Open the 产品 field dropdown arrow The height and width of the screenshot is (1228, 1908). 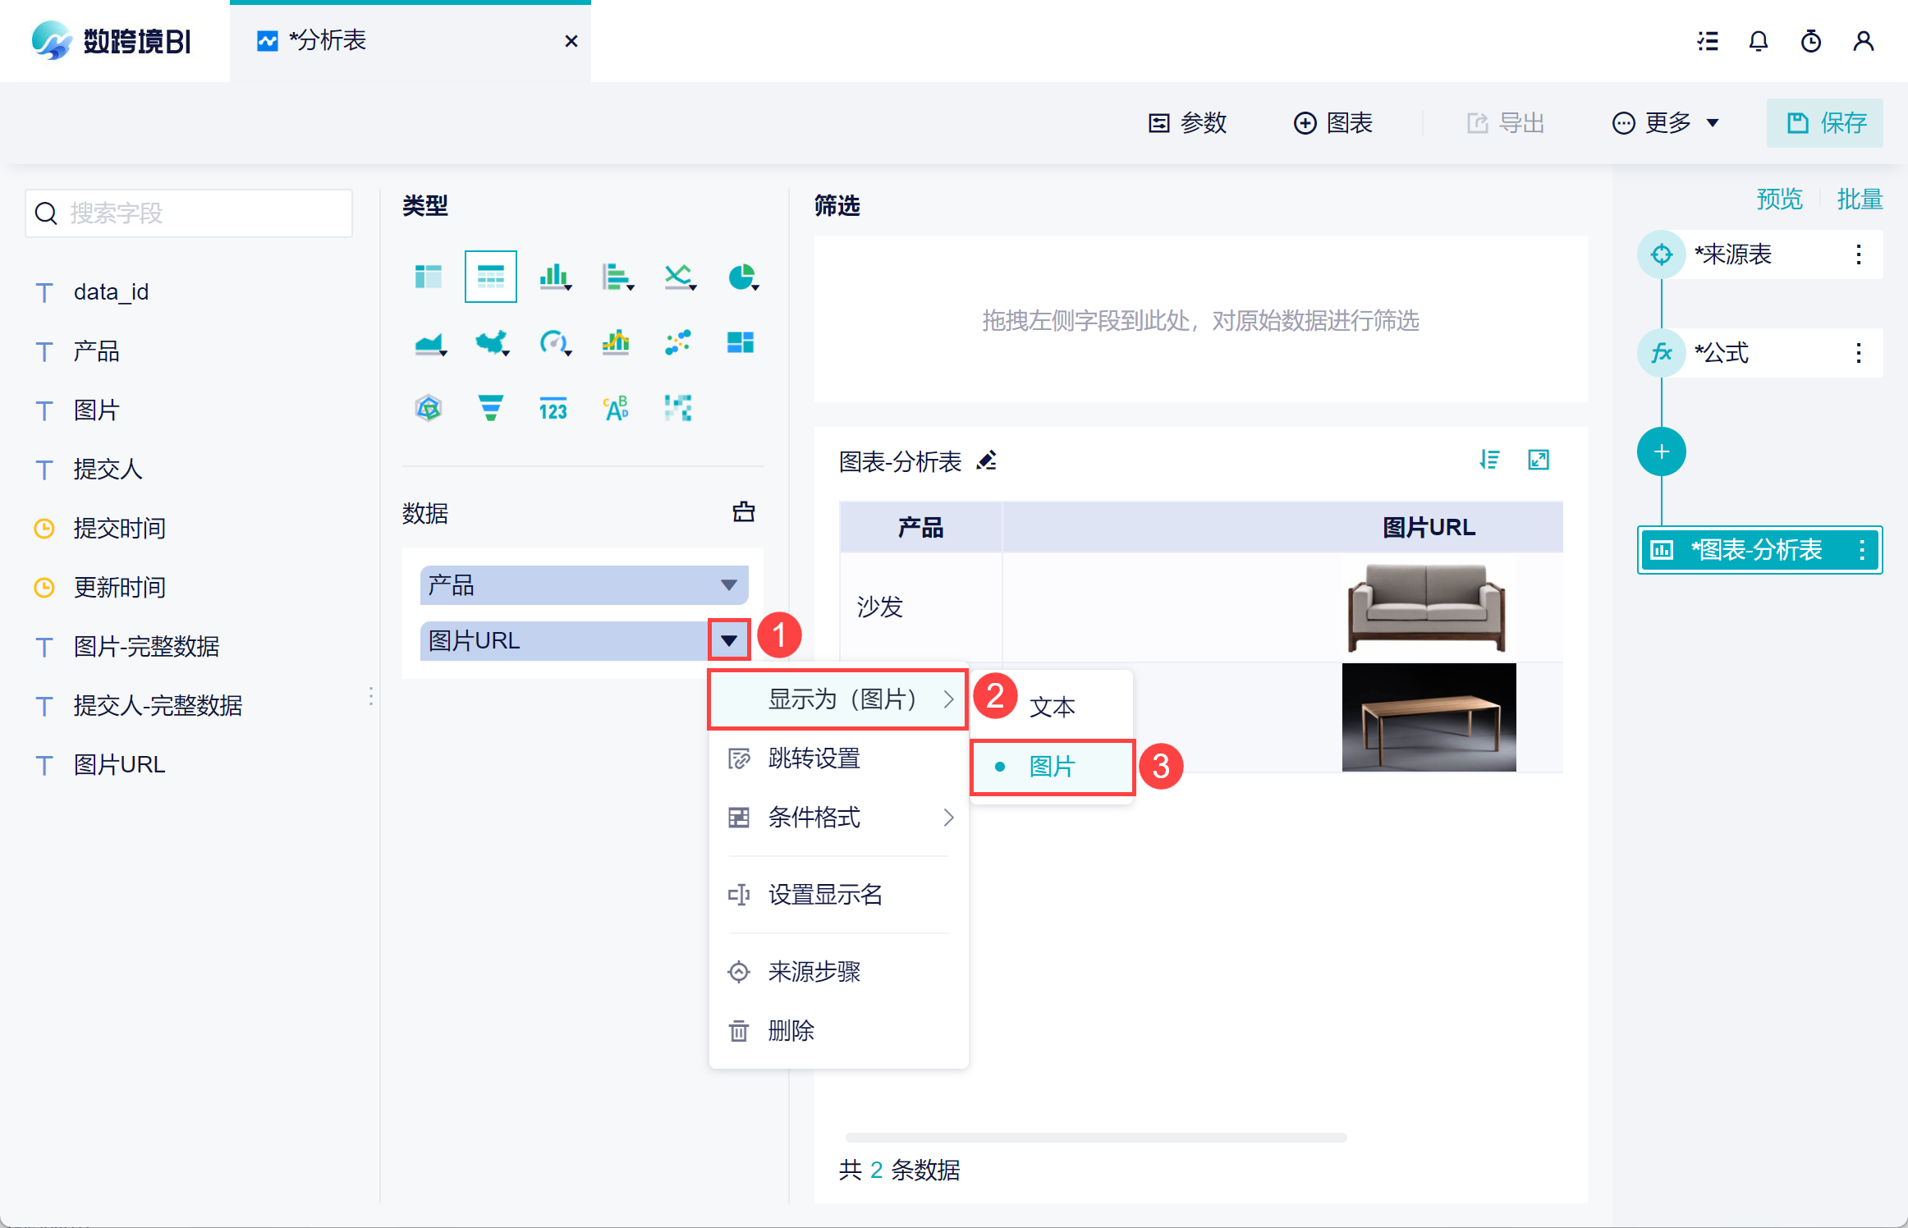[728, 585]
